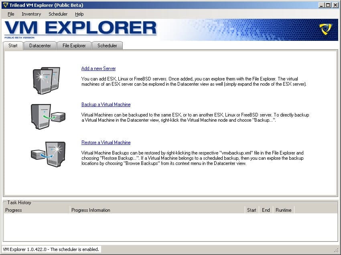
Task: Switch to the Scheduler tab
Action: click(107, 46)
